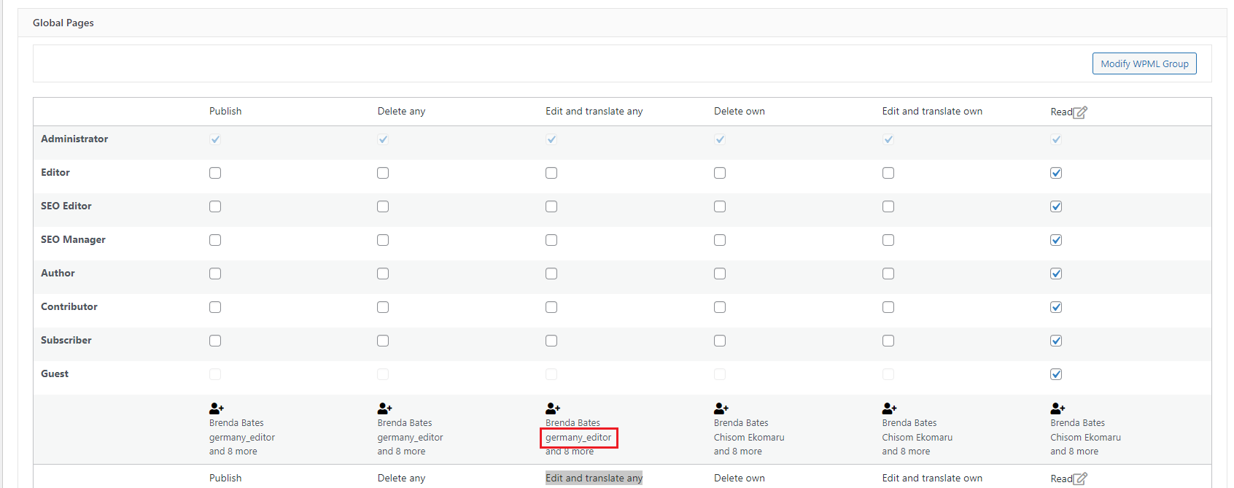Click 'and 8 more' under Delete any column
The width and height of the screenshot is (1234, 488).
click(401, 452)
